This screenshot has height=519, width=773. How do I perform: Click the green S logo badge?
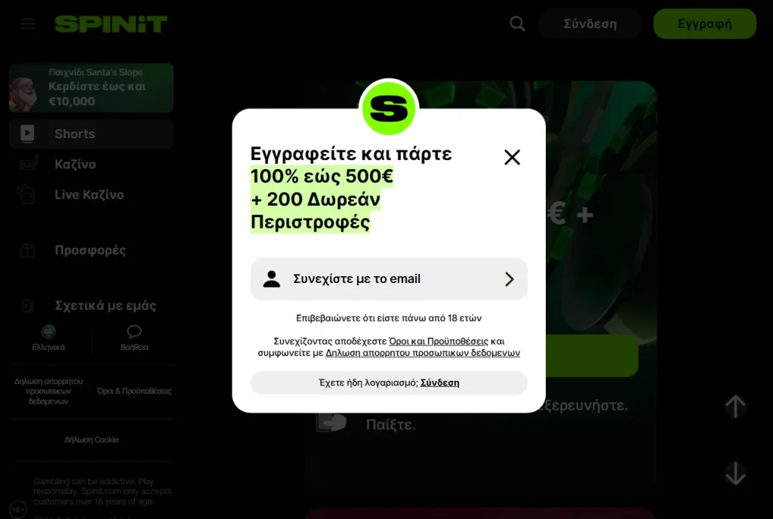[x=389, y=108]
